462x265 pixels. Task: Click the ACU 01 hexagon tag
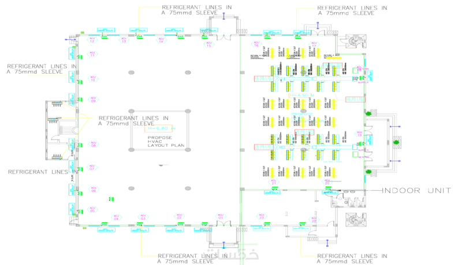[x=221, y=217]
